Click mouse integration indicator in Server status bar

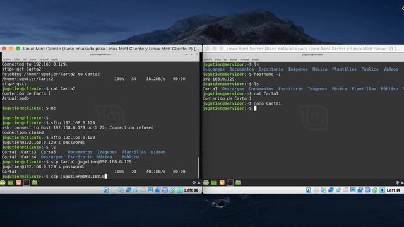tap(375, 190)
